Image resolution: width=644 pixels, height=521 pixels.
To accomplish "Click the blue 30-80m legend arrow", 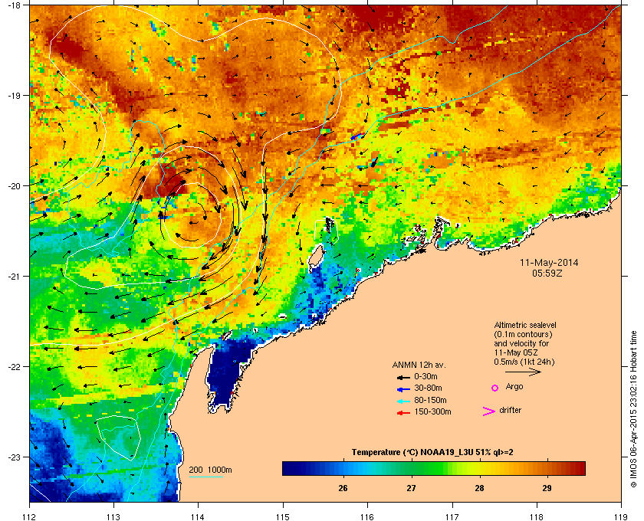I will (403, 388).
